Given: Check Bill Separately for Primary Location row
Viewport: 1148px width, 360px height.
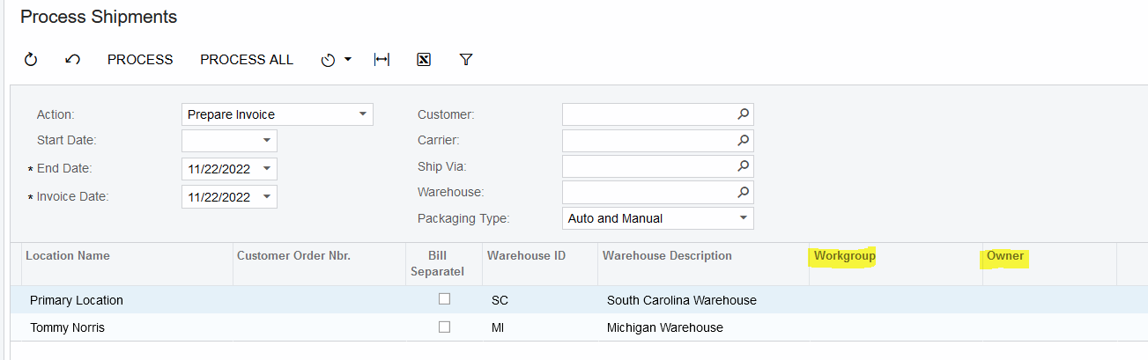Looking at the screenshot, I should coord(444,299).
